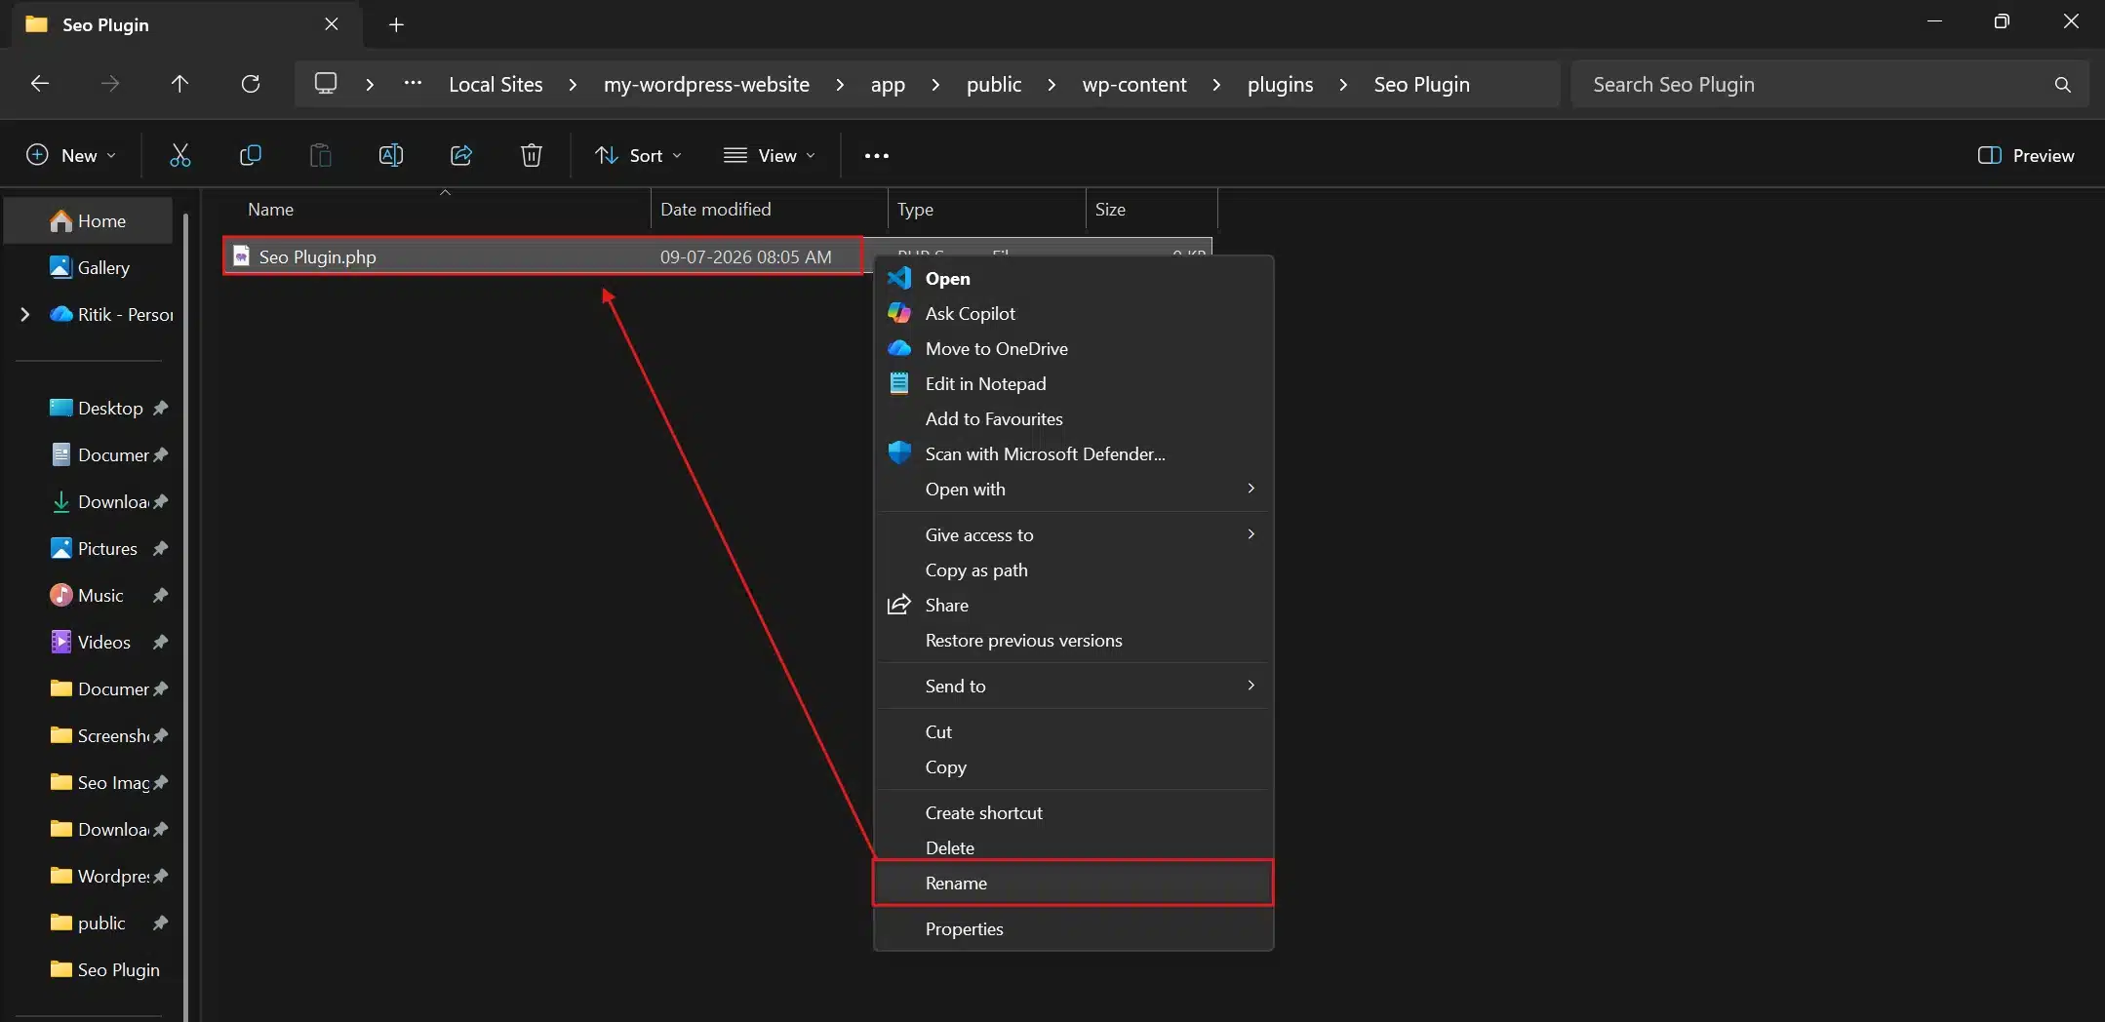Go to wp-content breadcrumb
Image resolution: width=2105 pixels, height=1022 pixels.
coord(1134,85)
